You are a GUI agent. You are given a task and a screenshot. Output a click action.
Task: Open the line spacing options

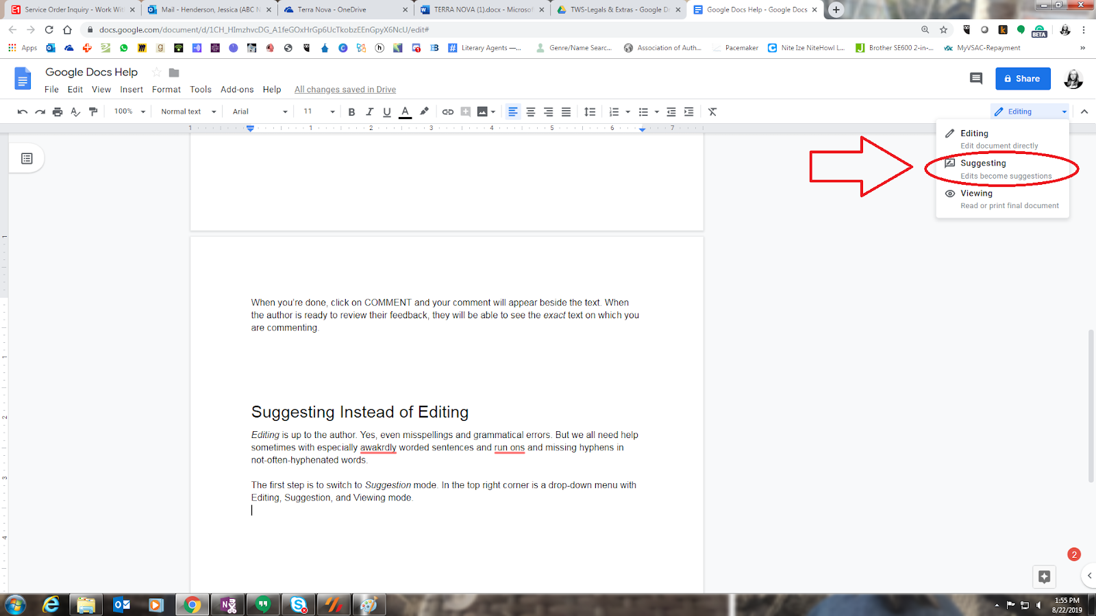point(590,112)
